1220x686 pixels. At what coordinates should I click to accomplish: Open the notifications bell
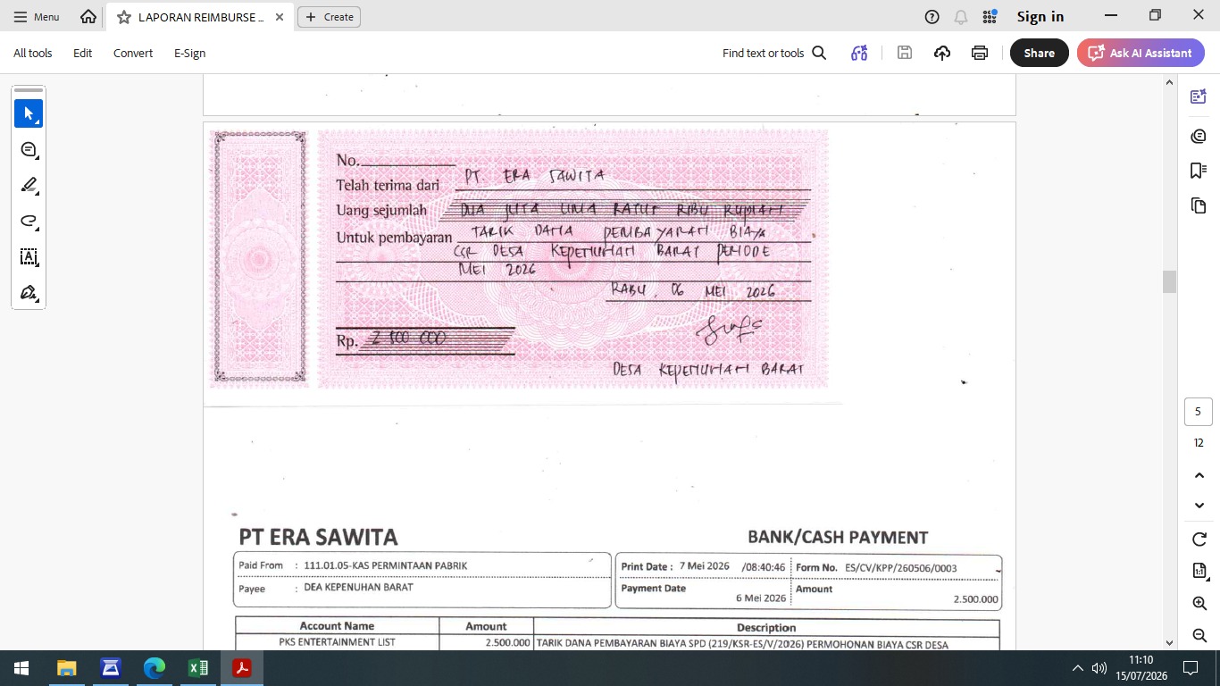point(961,17)
